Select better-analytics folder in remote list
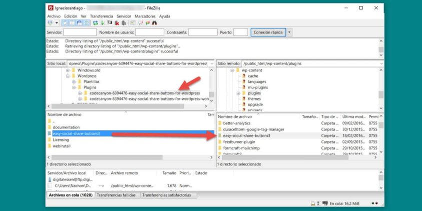 [237, 123]
